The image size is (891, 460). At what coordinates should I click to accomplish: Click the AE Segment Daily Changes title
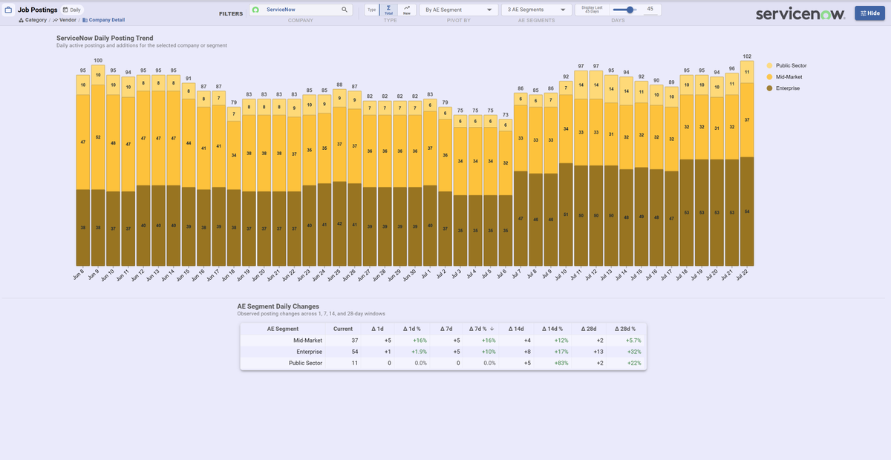278,306
